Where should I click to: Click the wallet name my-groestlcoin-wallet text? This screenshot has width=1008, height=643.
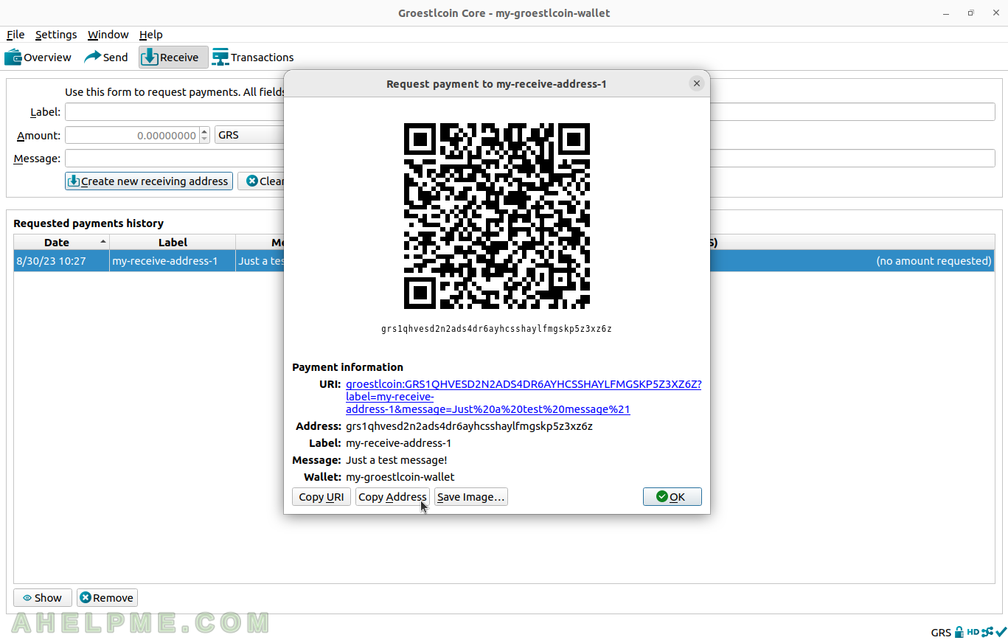[x=400, y=477]
